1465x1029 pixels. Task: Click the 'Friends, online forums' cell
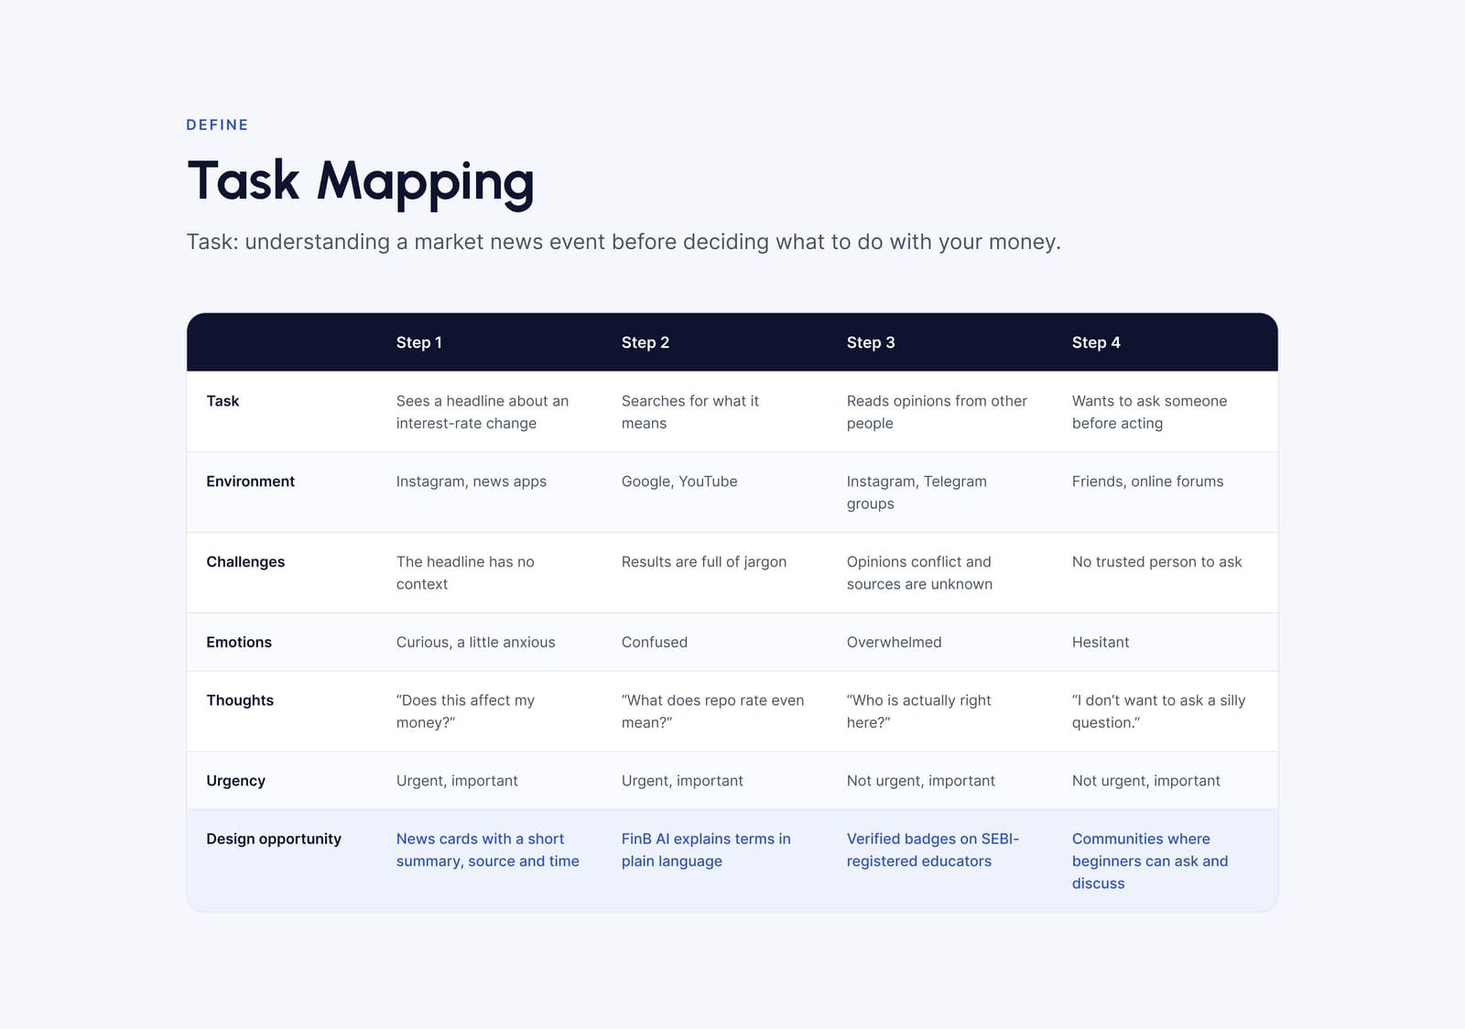point(1147,482)
